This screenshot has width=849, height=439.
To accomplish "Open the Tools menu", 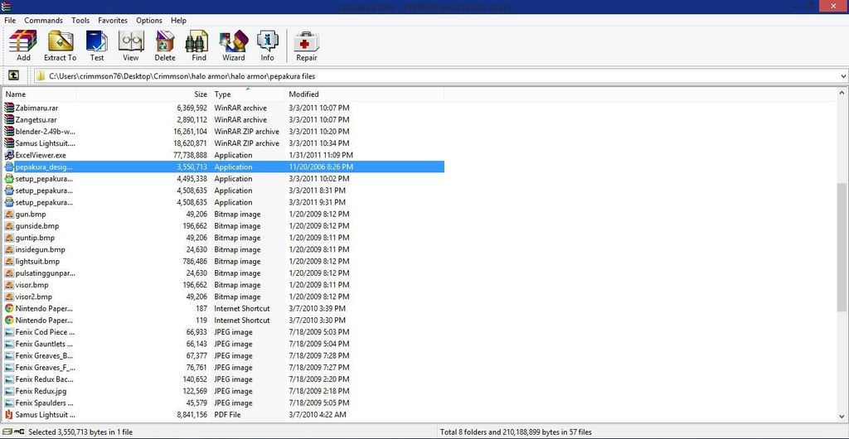I will [x=80, y=21].
